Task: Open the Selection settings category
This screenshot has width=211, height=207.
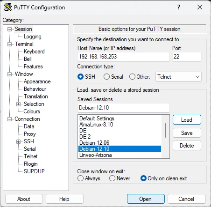Action: point(34,104)
